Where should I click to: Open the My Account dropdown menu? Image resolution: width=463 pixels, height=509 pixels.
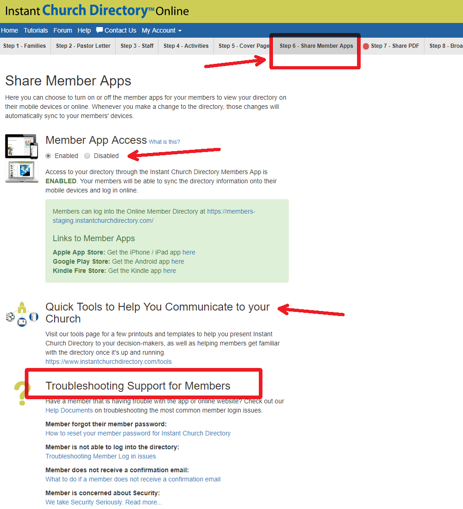click(162, 30)
